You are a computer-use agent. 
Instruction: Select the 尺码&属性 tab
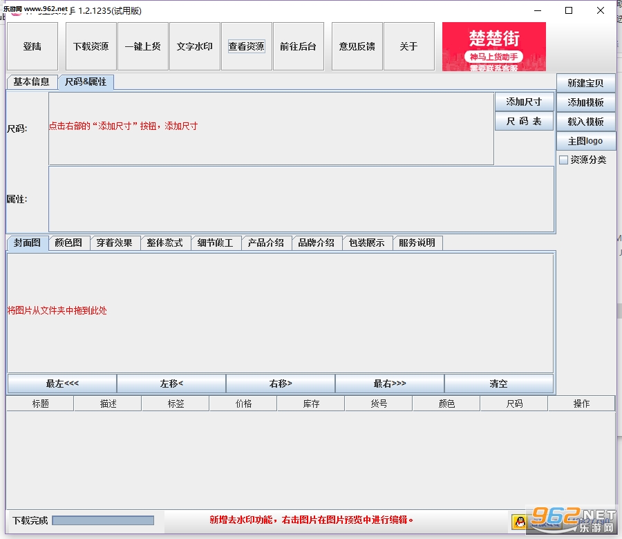pyautogui.click(x=86, y=82)
